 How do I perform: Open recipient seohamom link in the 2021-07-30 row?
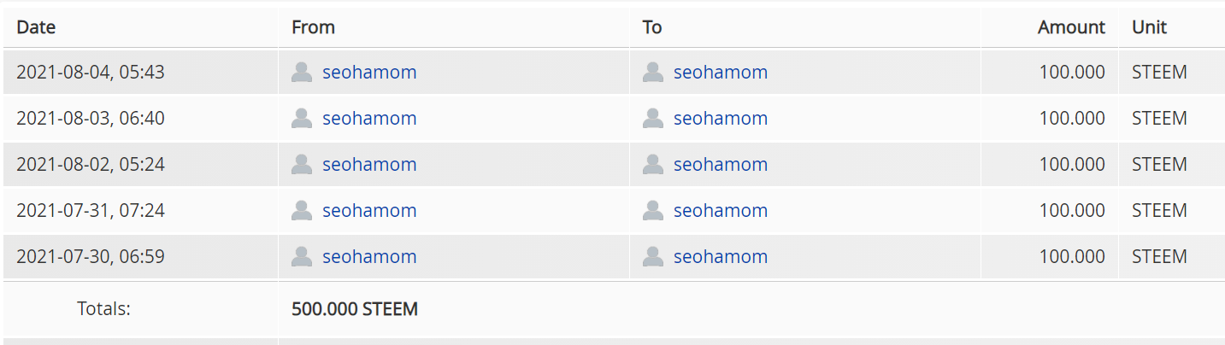(x=721, y=257)
